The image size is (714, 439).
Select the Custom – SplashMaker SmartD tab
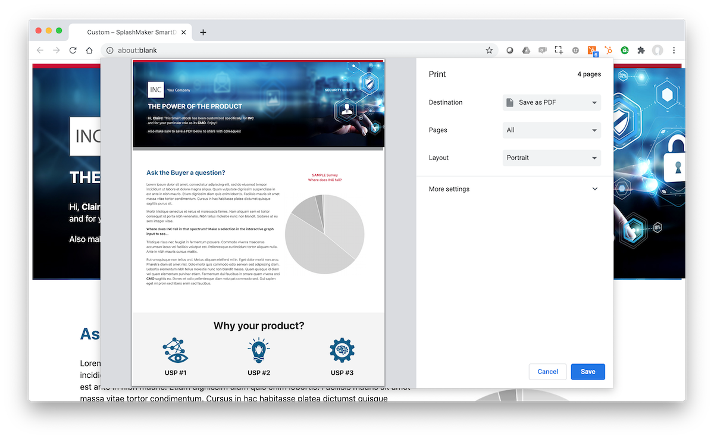[130, 32]
